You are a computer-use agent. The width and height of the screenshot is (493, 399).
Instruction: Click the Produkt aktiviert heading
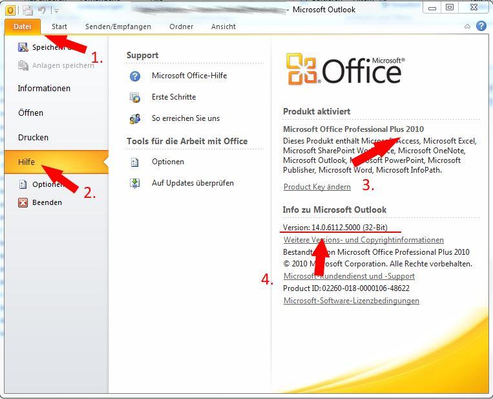[317, 112]
